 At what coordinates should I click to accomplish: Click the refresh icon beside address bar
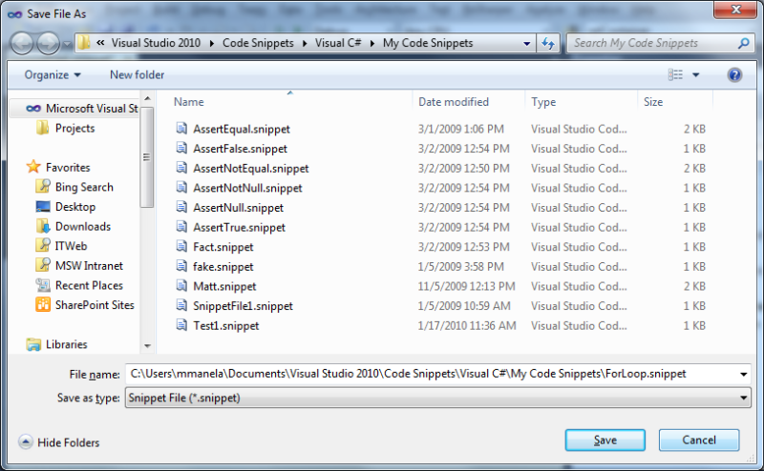point(548,43)
